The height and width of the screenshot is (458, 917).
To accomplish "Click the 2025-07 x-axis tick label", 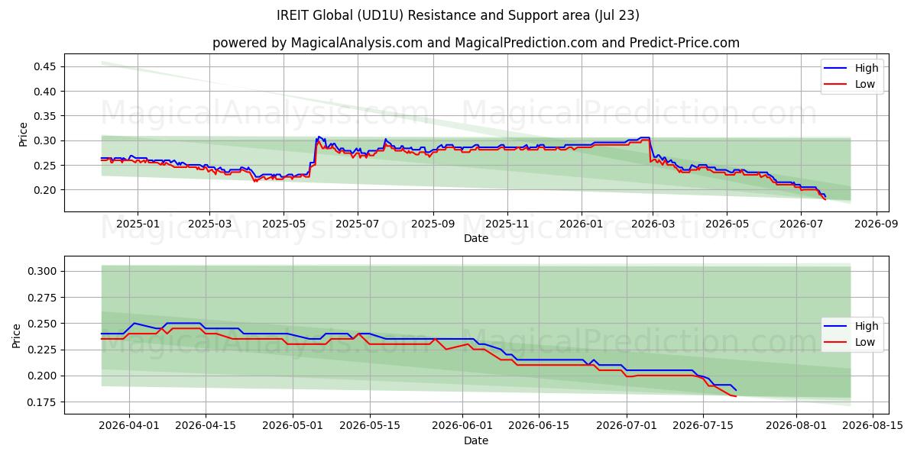I will [x=358, y=224].
